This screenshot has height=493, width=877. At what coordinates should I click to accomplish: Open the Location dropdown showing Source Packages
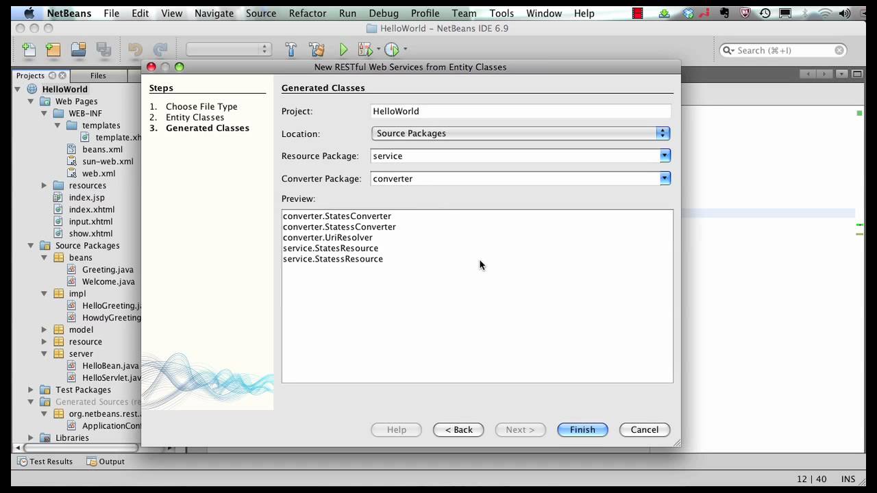coord(520,134)
